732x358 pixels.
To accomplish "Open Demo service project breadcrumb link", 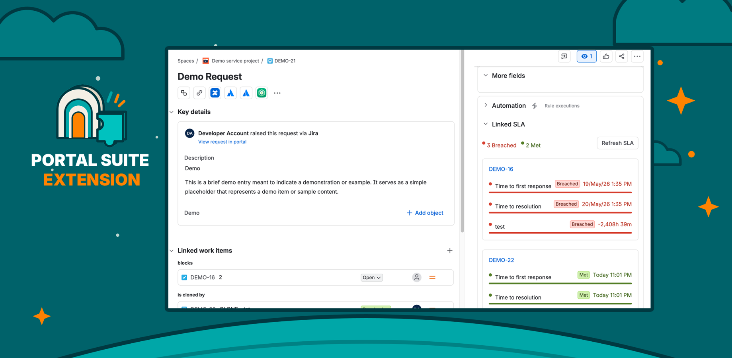I will pyautogui.click(x=235, y=61).
